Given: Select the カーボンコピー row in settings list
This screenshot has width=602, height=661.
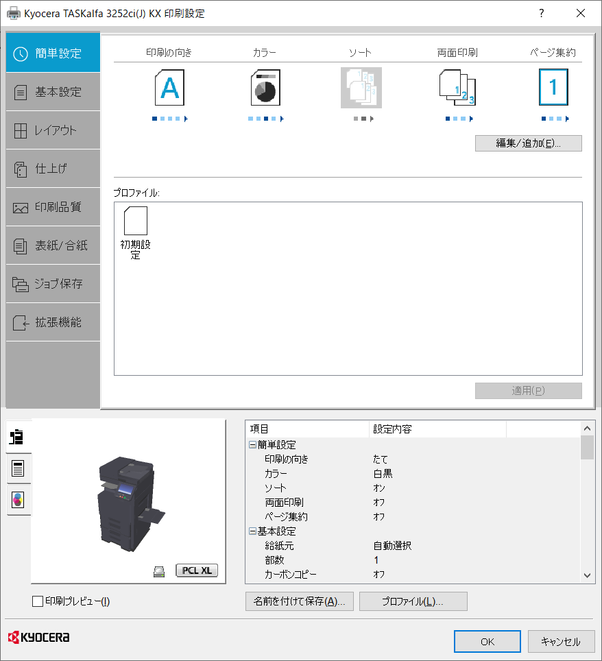Looking at the screenshot, I should coord(413,574).
